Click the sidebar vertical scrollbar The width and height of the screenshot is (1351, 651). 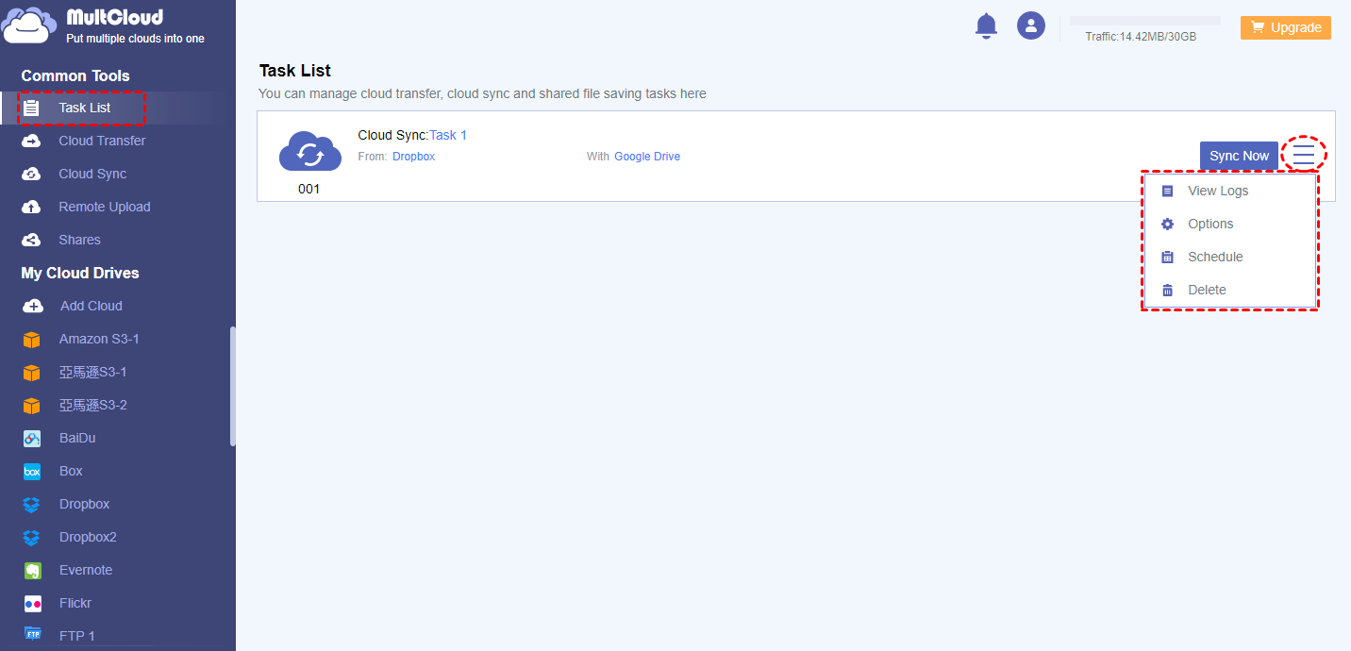232,387
